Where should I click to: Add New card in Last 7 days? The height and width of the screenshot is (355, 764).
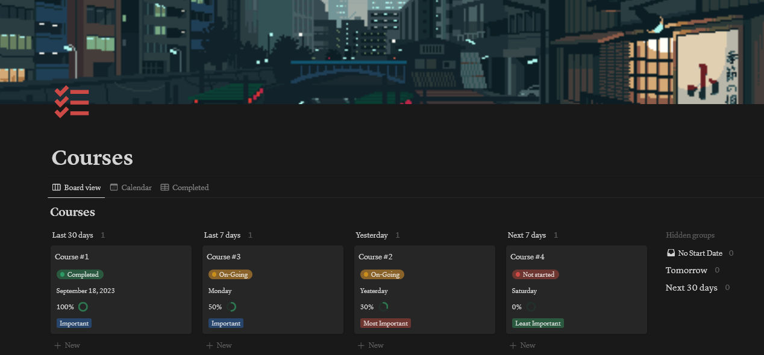[219, 345]
